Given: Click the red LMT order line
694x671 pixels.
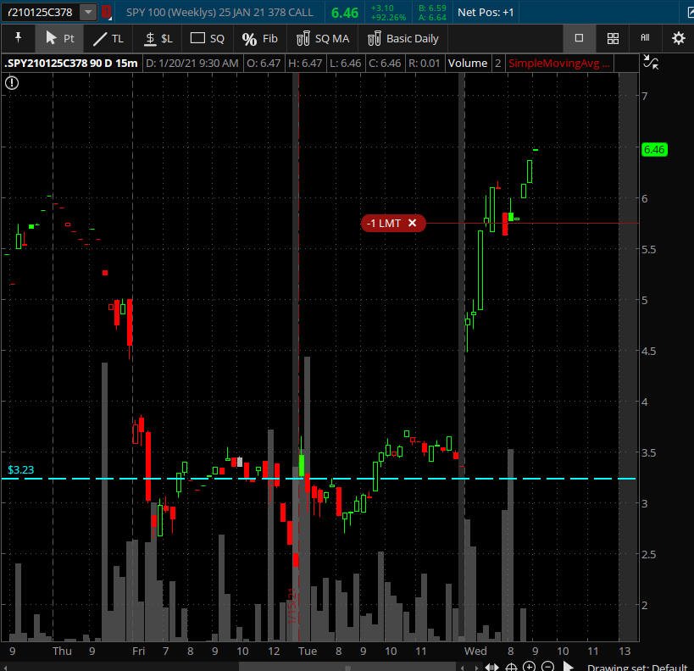Looking at the screenshot, I should click(531, 223).
